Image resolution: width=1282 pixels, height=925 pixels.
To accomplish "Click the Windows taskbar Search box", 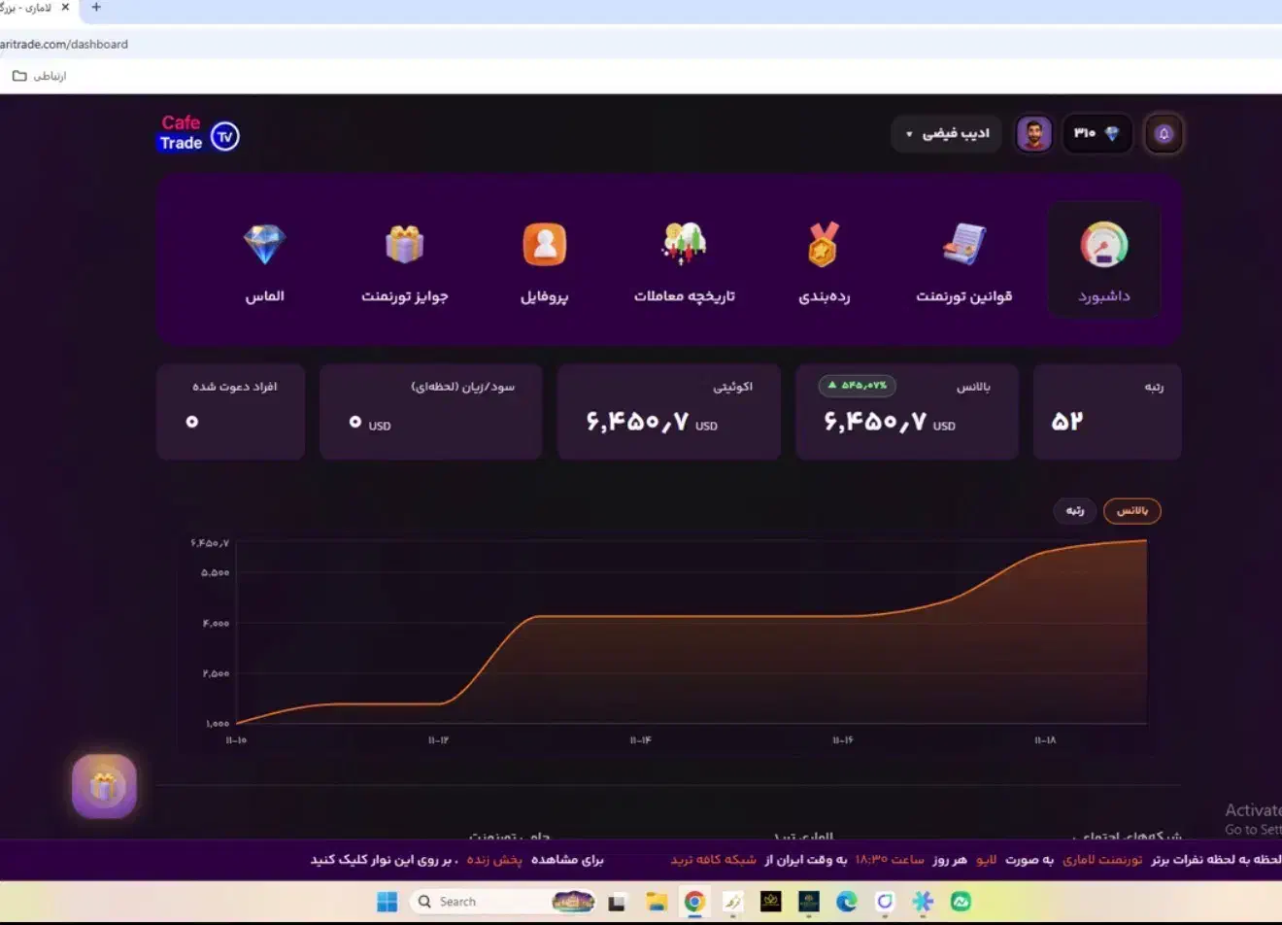I will click(x=476, y=902).
